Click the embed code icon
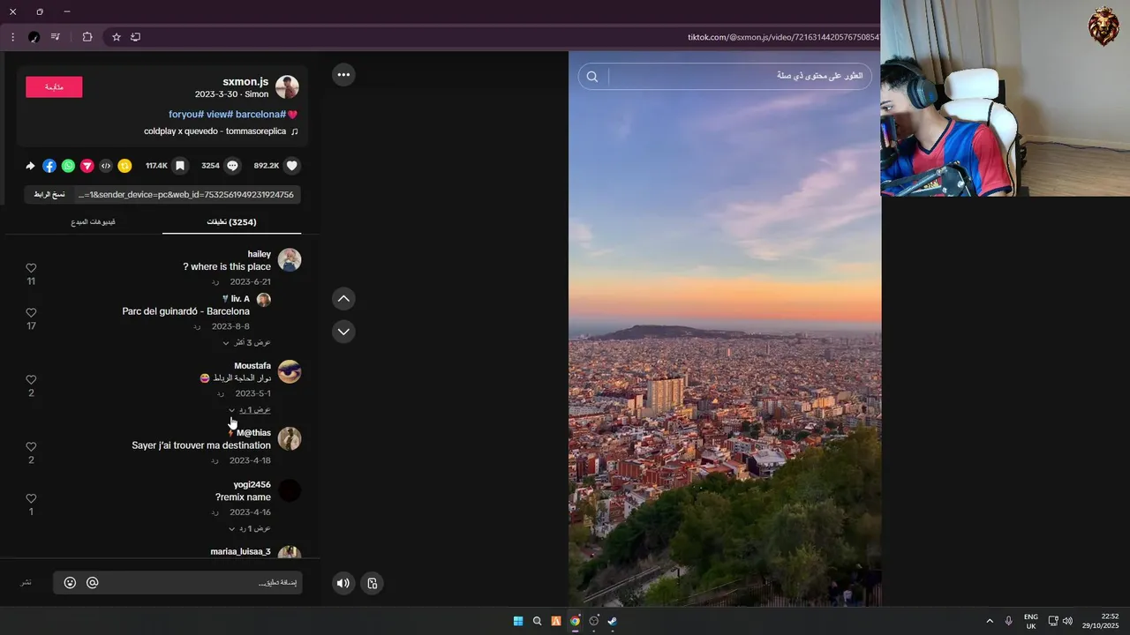Viewport: 1130px width, 635px height. point(106,165)
